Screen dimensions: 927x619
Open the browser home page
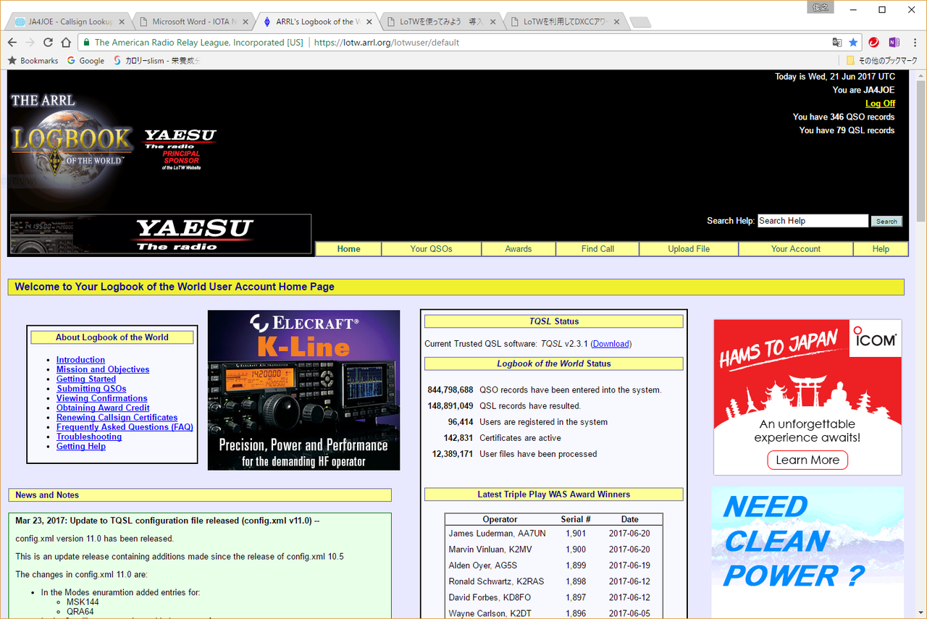pyautogui.click(x=66, y=42)
